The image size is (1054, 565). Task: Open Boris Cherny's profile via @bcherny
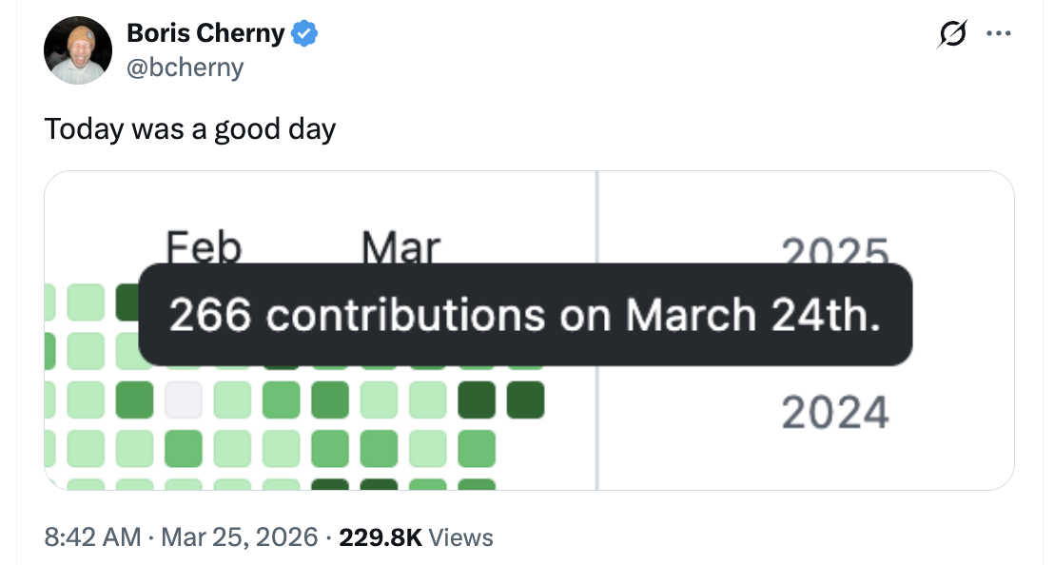click(x=186, y=67)
